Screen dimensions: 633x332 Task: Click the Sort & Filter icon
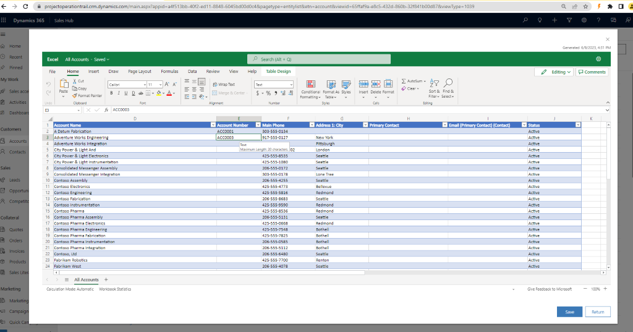pyautogui.click(x=434, y=83)
